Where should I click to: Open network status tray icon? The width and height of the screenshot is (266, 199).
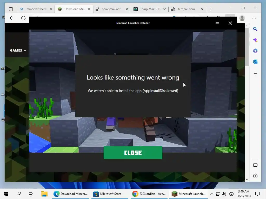point(218,194)
